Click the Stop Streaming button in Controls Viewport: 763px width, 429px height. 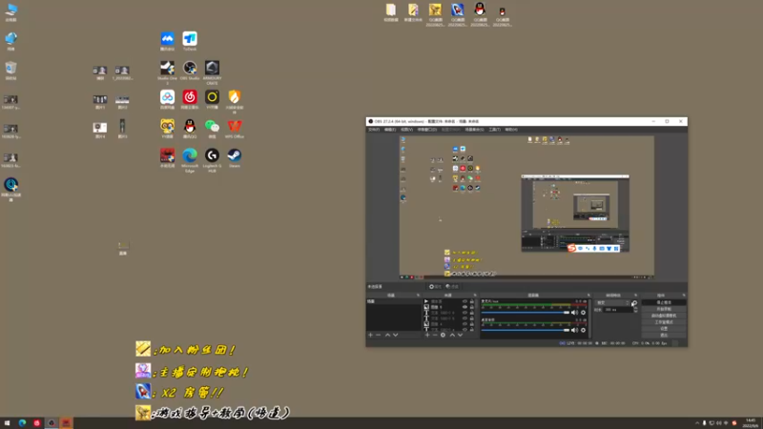pyautogui.click(x=664, y=302)
